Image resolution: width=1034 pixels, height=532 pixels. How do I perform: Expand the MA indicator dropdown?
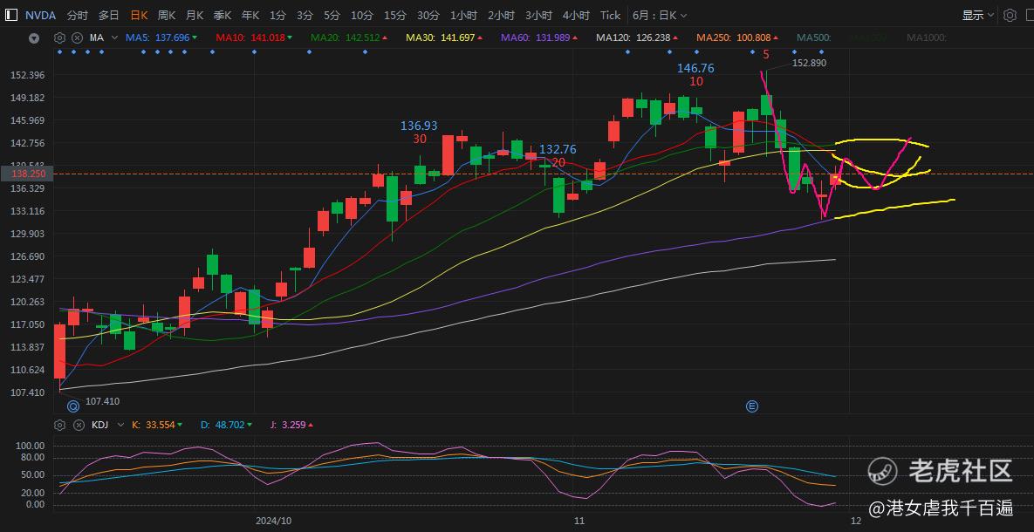[x=114, y=38]
